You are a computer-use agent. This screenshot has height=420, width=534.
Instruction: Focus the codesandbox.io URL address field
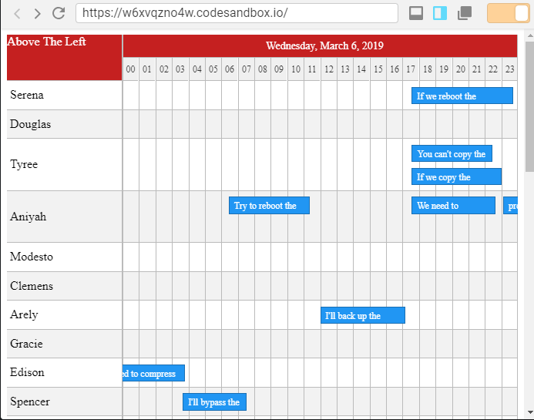237,13
